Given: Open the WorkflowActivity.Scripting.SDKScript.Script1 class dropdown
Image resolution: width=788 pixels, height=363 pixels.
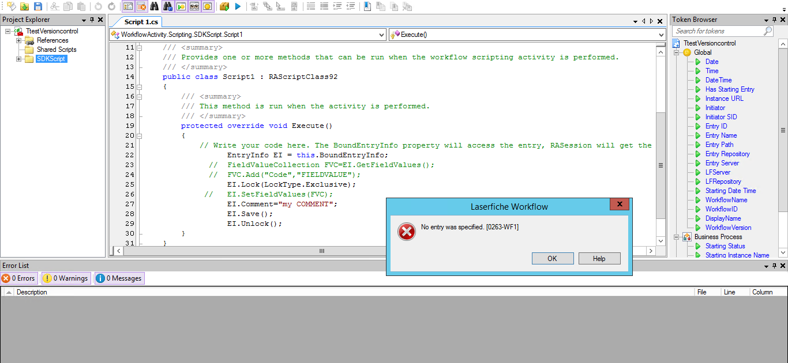Looking at the screenshot, I should 381,35.
